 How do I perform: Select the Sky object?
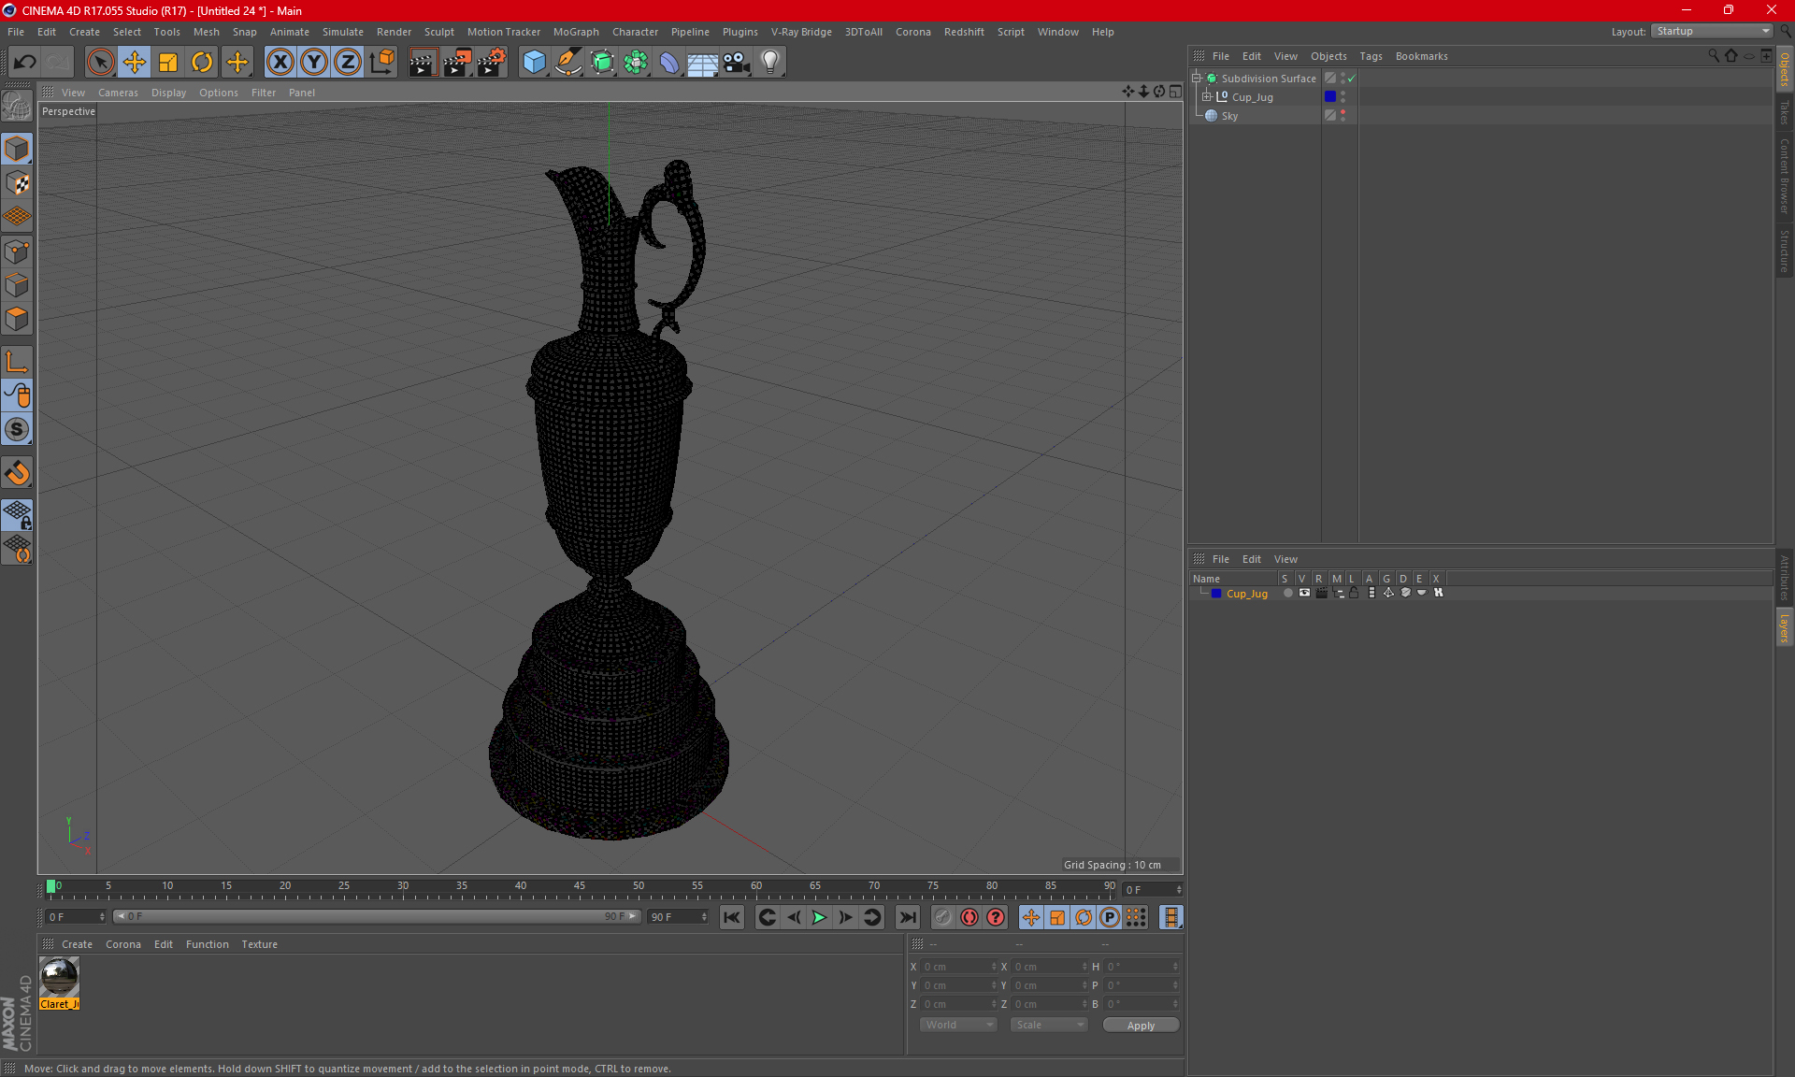(x=1229, y=116)
